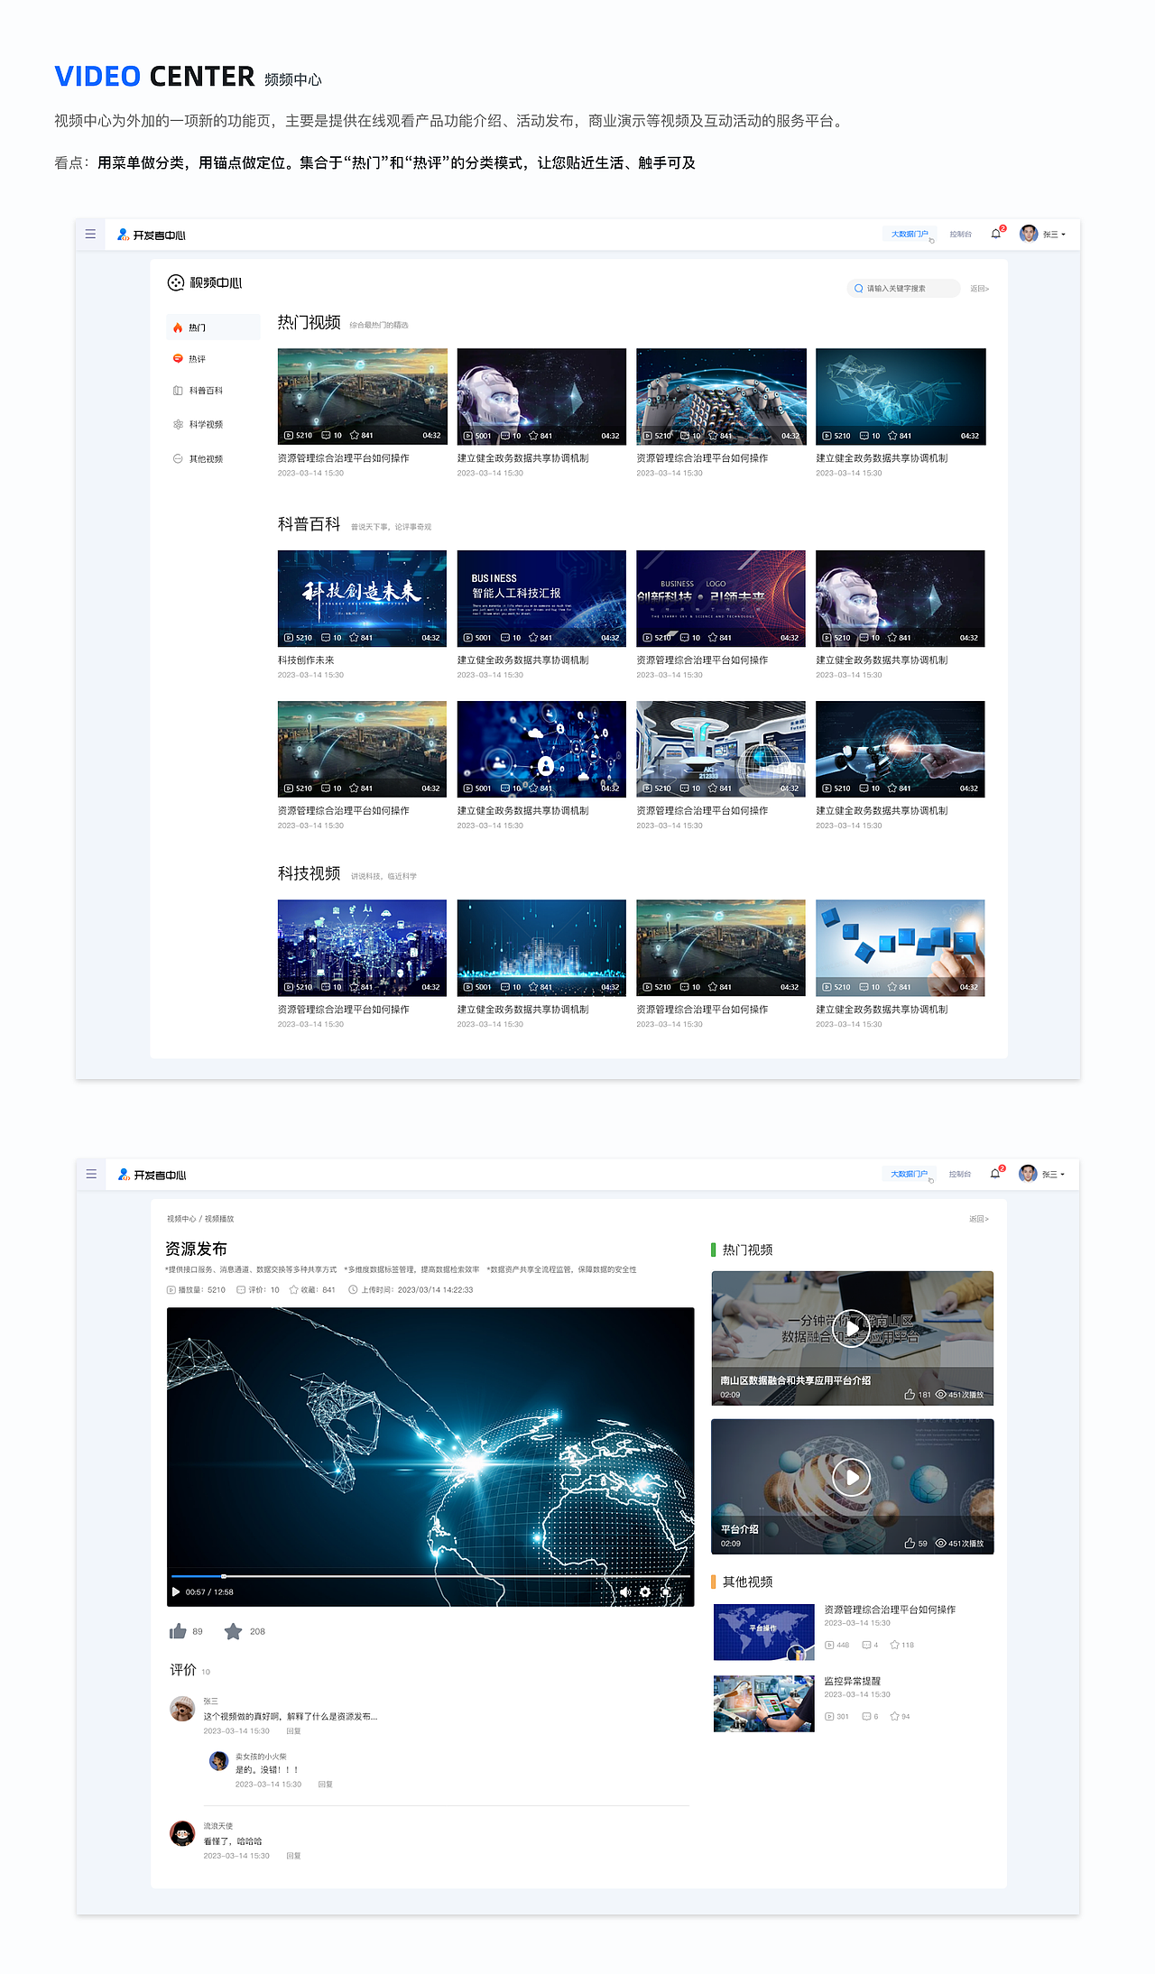Image resolution: width=1155 pixels, height=1974 pixels.
Task: Open BUSINESS 智能人工科技汇报 thumbnail
Action: point(541,599)
